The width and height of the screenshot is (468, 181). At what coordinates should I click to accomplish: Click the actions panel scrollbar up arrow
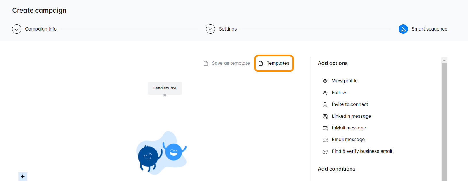point(444,60)
